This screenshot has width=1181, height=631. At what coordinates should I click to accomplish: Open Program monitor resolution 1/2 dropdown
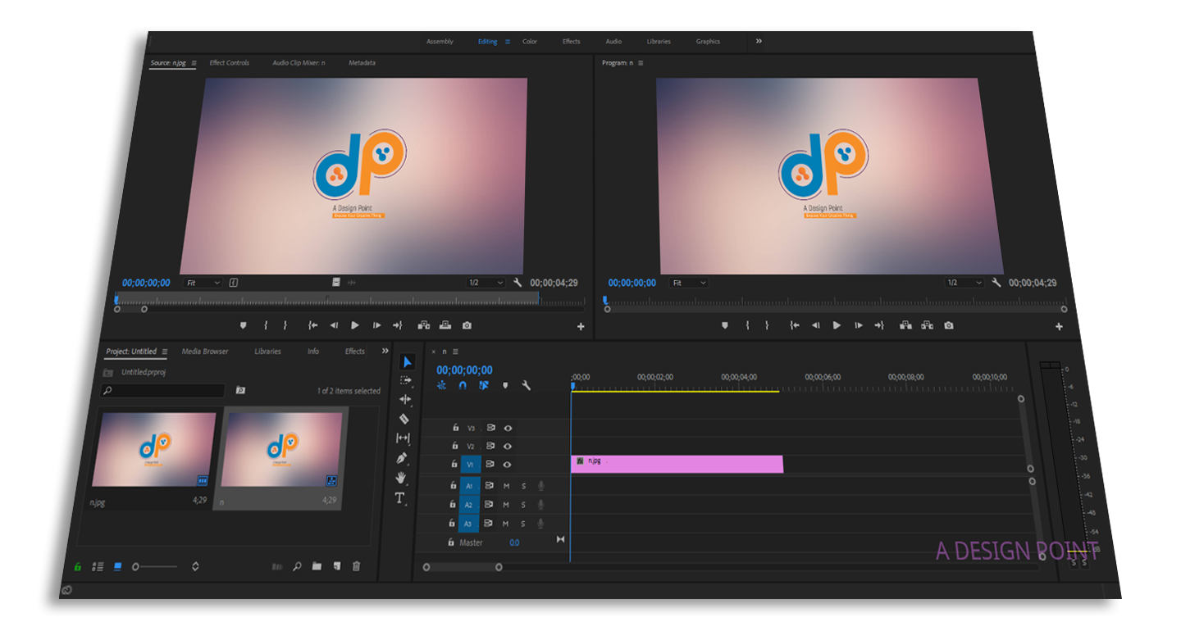pyautogui.click(x=964, y=283)
